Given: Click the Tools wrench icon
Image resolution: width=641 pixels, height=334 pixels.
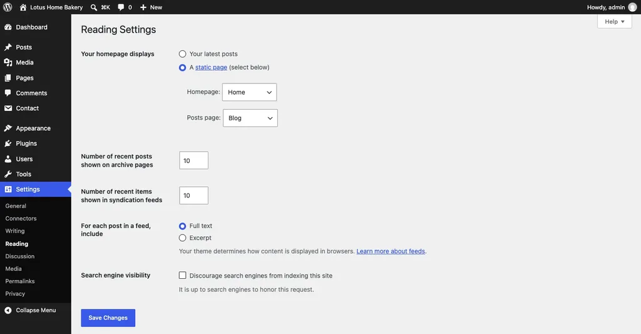Looking at the screenshot, I should tap(8, 174).
